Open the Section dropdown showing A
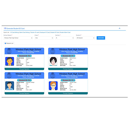129x123 pixels. [65, 38]
